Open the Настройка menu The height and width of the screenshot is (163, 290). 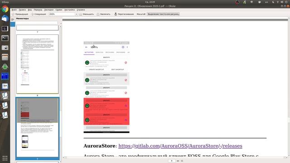pyautogui.click(x=69, y=10)
